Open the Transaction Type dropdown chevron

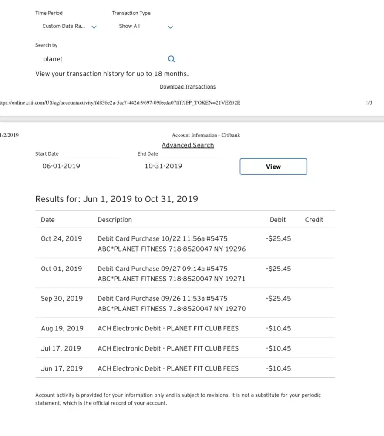pos(170,27)
